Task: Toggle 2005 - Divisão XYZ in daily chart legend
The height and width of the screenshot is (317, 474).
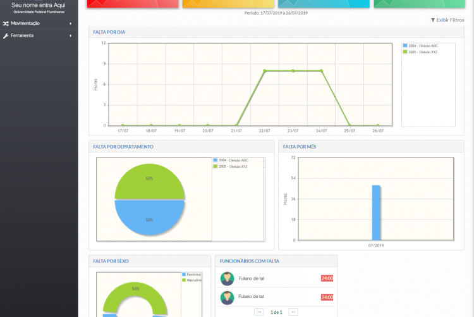Action: tap(420, 52)
